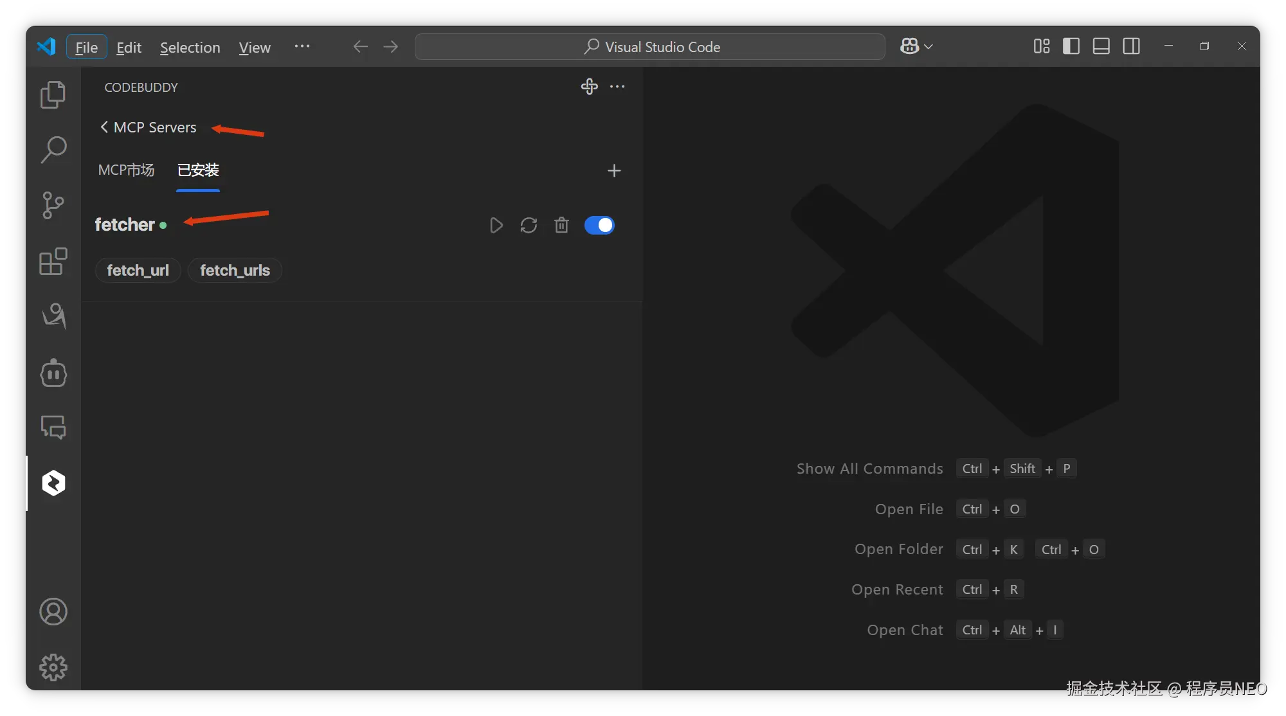Refresh the fetcher server
1286x716 pixels.
tap(529, 225)
